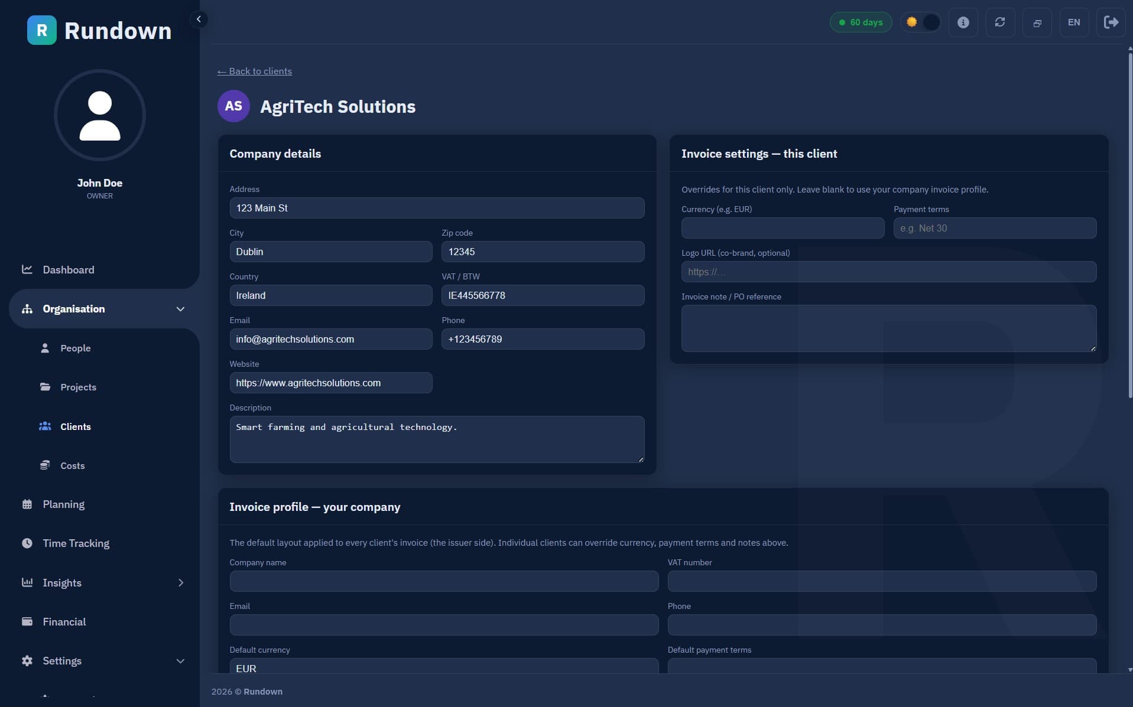Toggle the light/dark theme switch
This screenshot has width=1133, height=707.
tap(921, 22)
